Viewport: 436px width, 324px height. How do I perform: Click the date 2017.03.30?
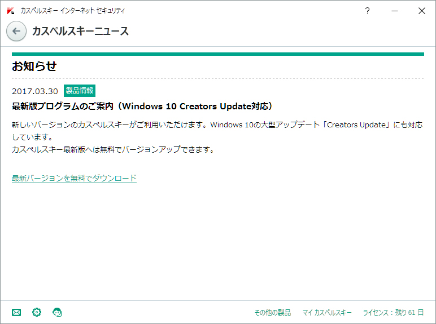[34, 91]
